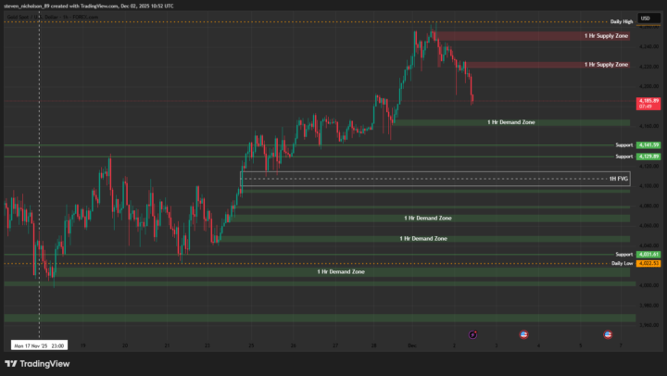This screenshot has width=667, height=376.
Task: Select the Support price label 4,031.61
Action: (x=648, y=255)
